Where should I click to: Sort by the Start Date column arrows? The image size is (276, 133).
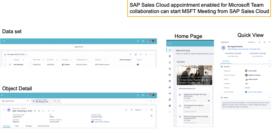[43, 60]
